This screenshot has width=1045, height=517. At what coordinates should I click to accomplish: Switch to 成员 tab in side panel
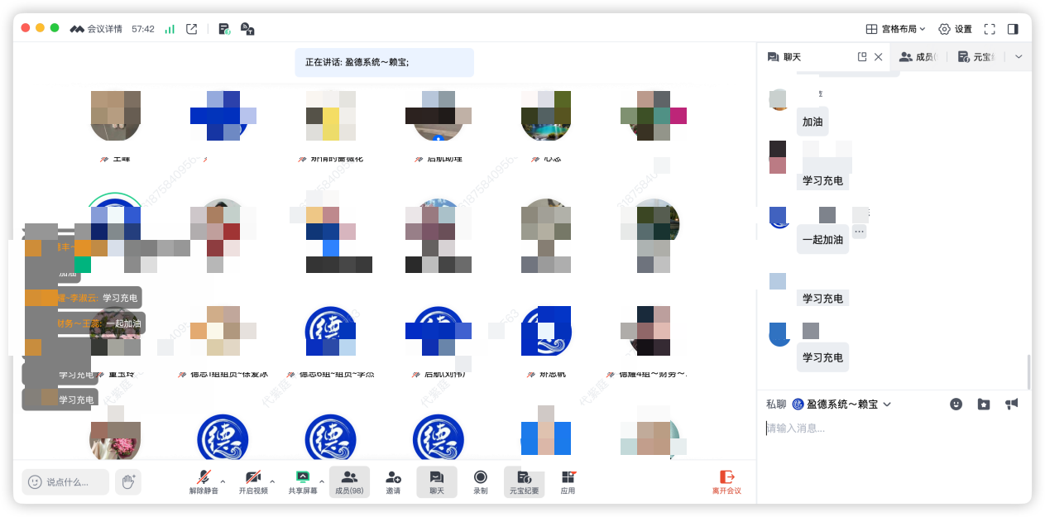click(917, 57)
